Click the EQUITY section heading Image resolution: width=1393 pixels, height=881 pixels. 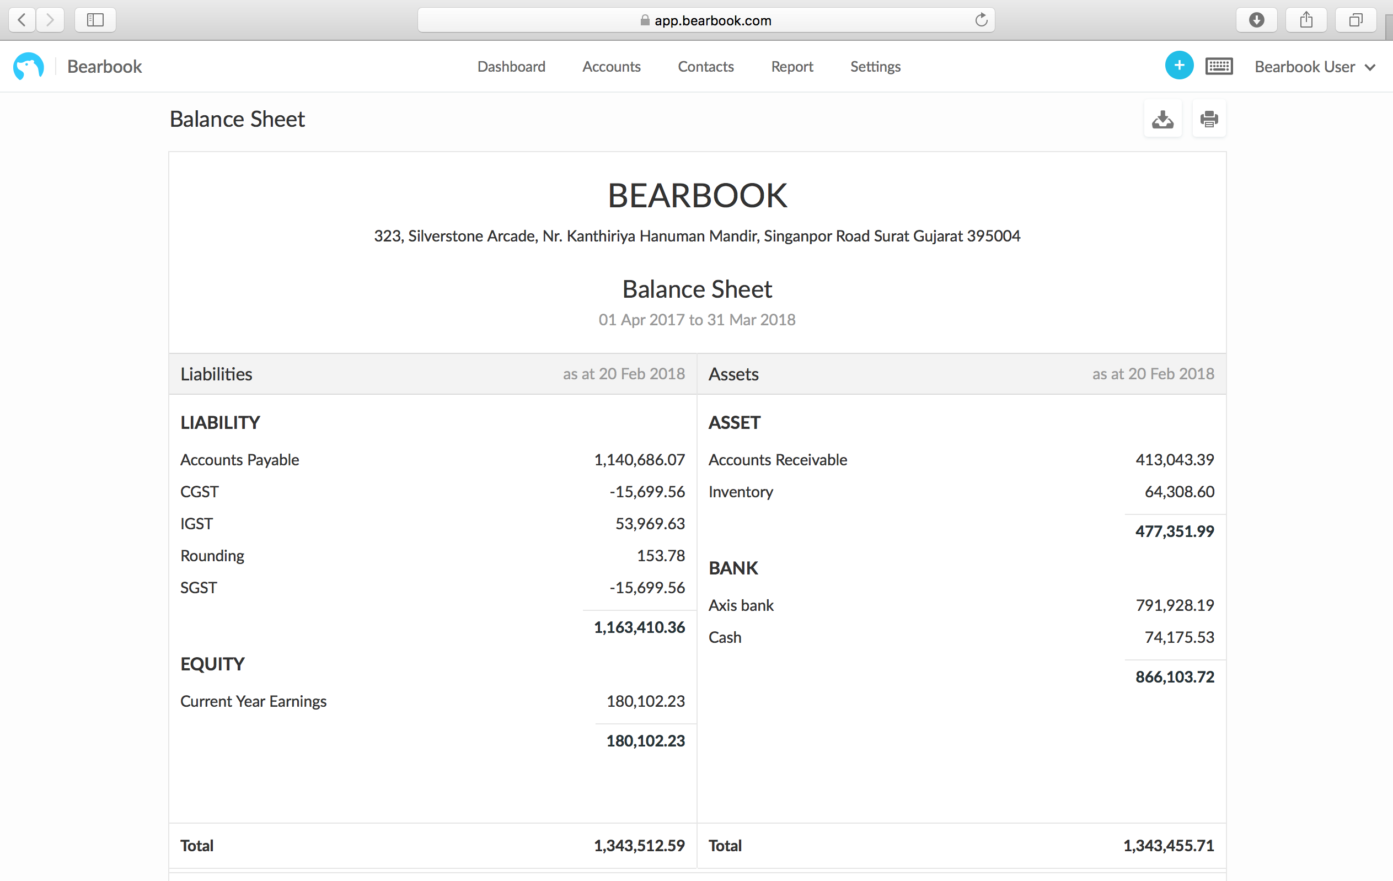pos(212,664)
